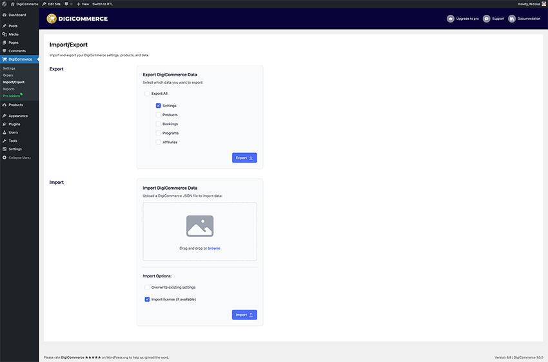
Task: Click the Support chat icon
Action: (x=487, y=19)
